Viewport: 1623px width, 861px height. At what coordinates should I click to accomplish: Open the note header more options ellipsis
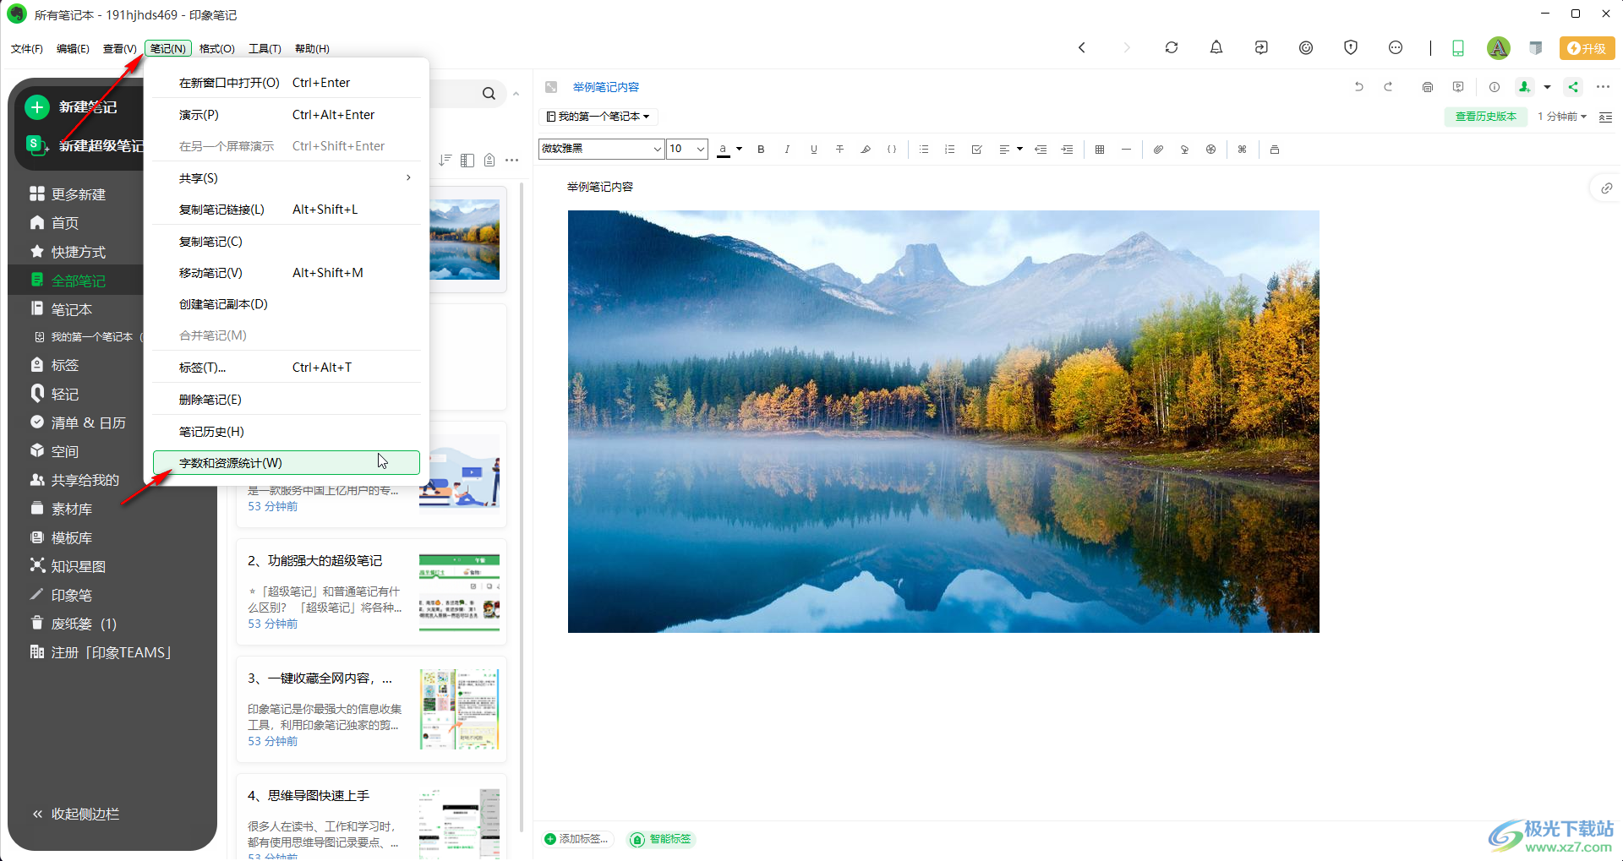coord(1603,87)
